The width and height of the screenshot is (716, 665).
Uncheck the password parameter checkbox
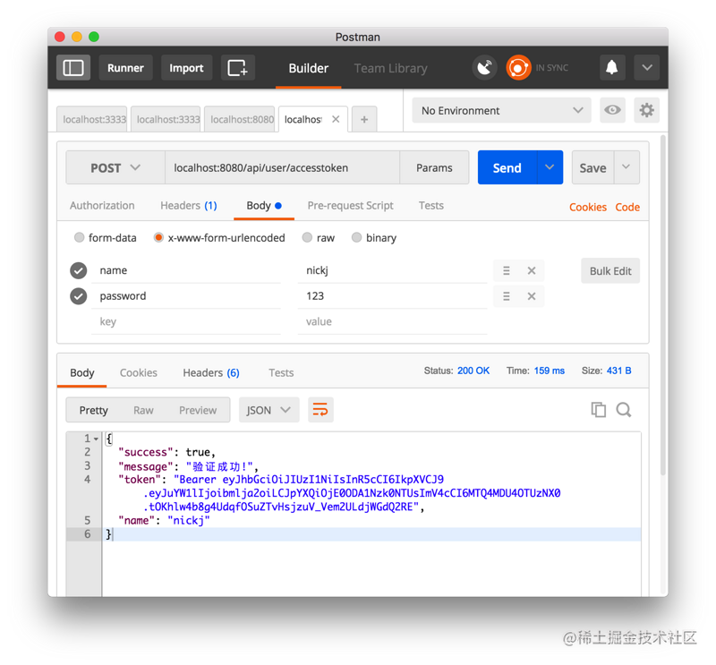click(79, 296)
